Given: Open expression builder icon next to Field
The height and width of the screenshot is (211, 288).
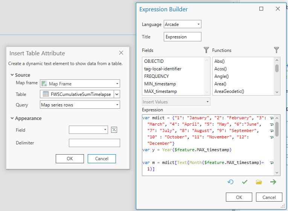Looking at the screenshot, I should coord(114,130).
